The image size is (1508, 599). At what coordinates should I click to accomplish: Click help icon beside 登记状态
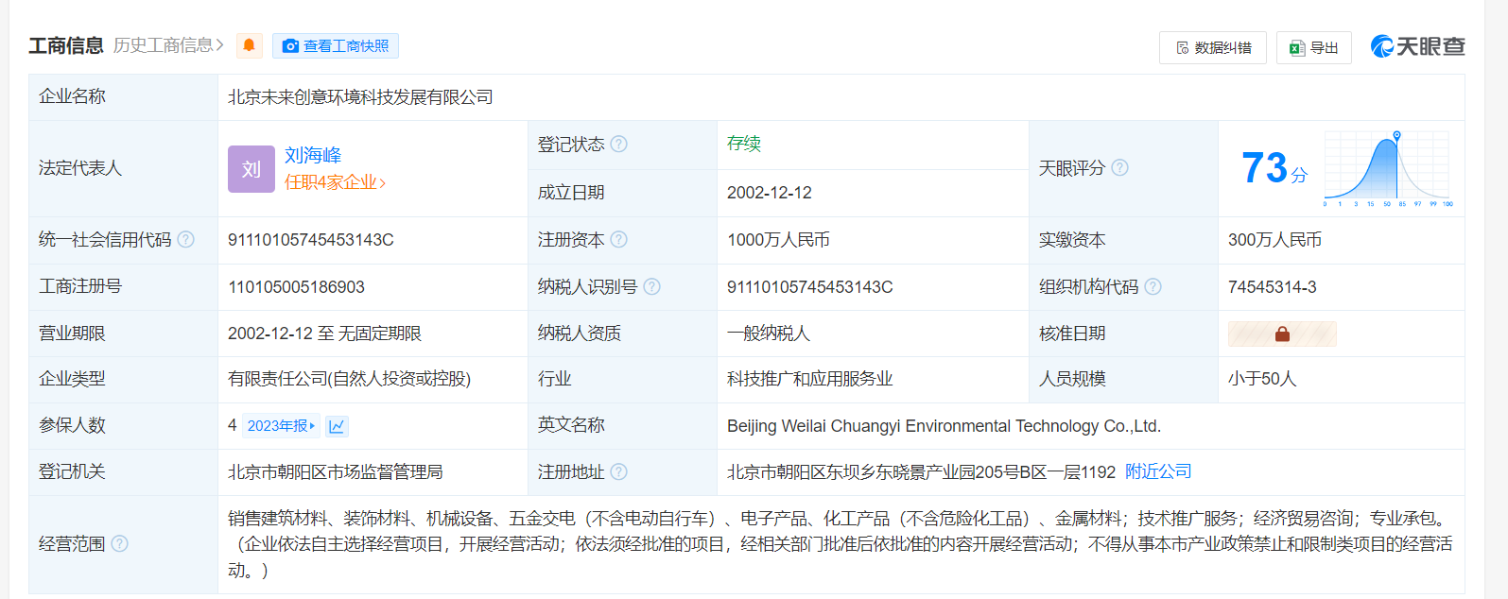[x=618, y=144]
